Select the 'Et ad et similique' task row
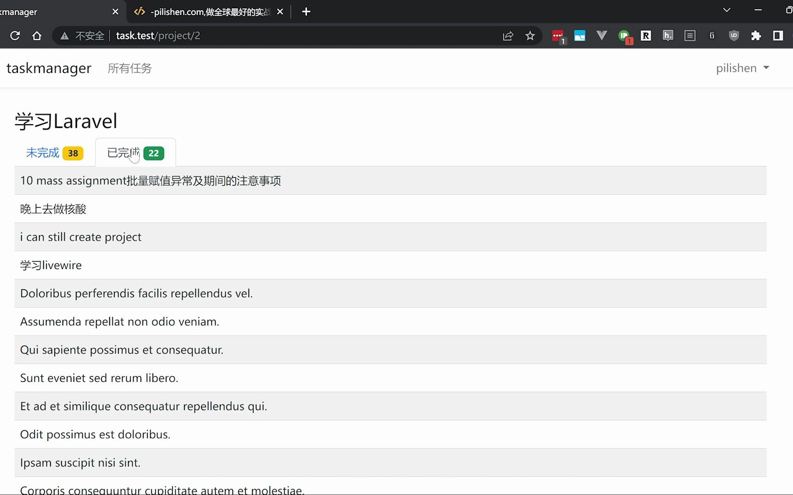Screen dimensions: 793x495 click(391, 406)
